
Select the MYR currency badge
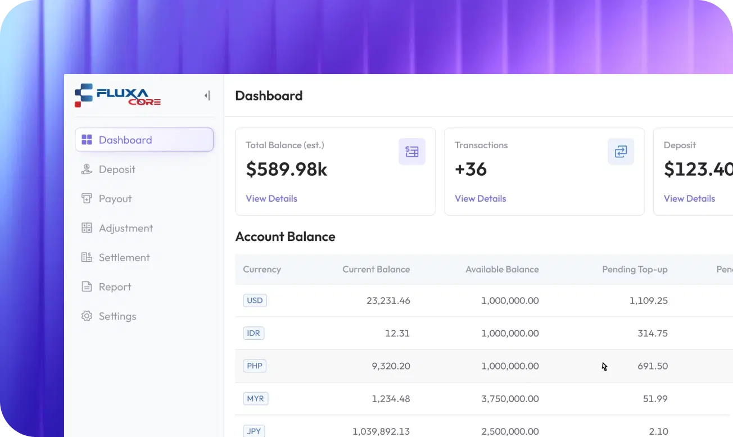tap(256, 399)
